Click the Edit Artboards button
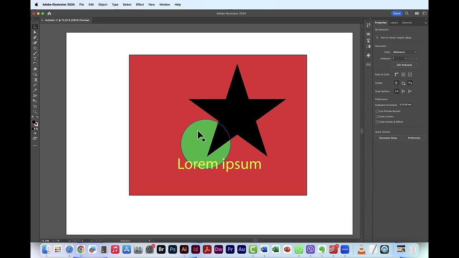 (x=404, y=65)
